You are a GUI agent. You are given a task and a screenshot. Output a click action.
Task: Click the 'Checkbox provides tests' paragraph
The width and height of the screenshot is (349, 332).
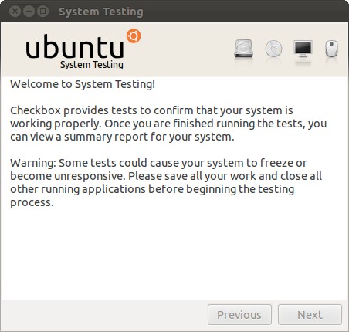[168, 124]
